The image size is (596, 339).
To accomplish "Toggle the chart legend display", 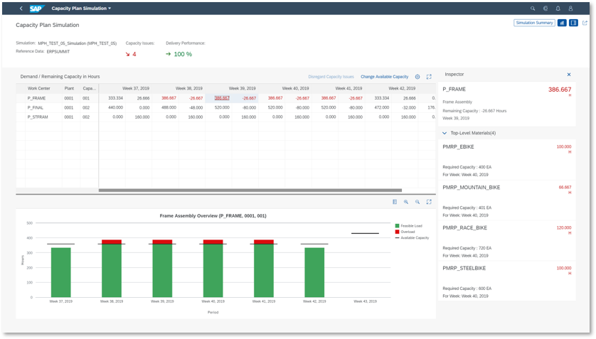I will click(395, 202).
